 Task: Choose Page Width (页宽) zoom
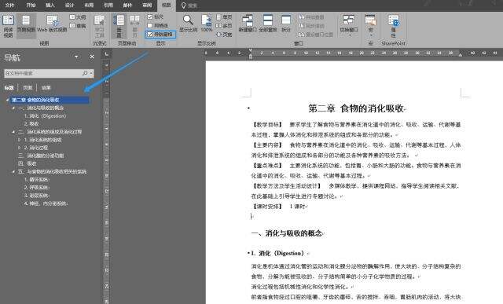point(224,35)
